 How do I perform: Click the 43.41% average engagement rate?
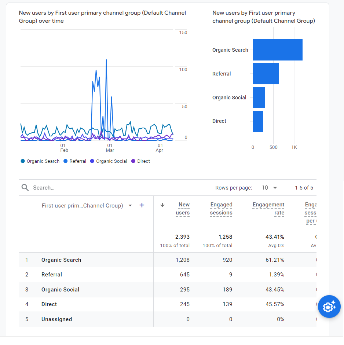pyautogui.click(x=275, y=237)
